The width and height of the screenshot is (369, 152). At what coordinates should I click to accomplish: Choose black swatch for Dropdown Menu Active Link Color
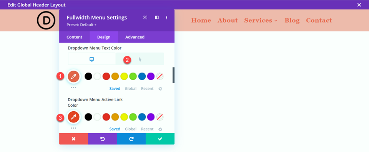click(x=88, y=117)
